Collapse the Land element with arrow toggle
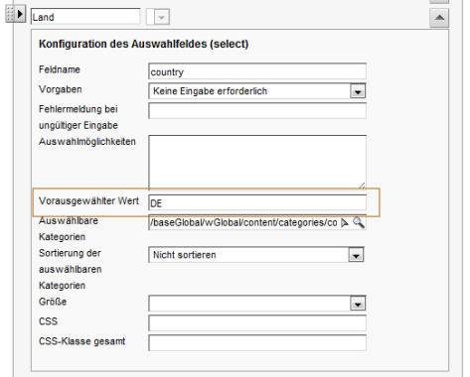Viewport: 470px width, 377px height. click(20, 14)
